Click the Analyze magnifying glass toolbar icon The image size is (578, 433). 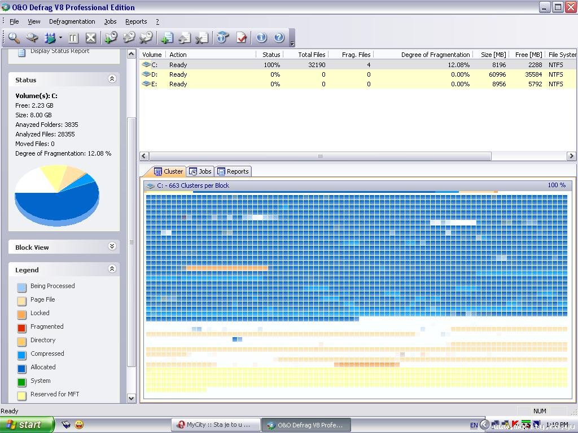[14, 38]
